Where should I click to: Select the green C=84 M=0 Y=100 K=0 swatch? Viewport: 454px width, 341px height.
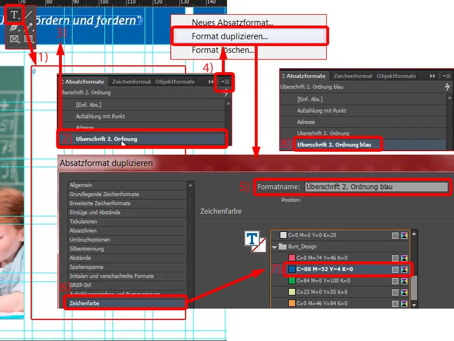tap(292, 281)
